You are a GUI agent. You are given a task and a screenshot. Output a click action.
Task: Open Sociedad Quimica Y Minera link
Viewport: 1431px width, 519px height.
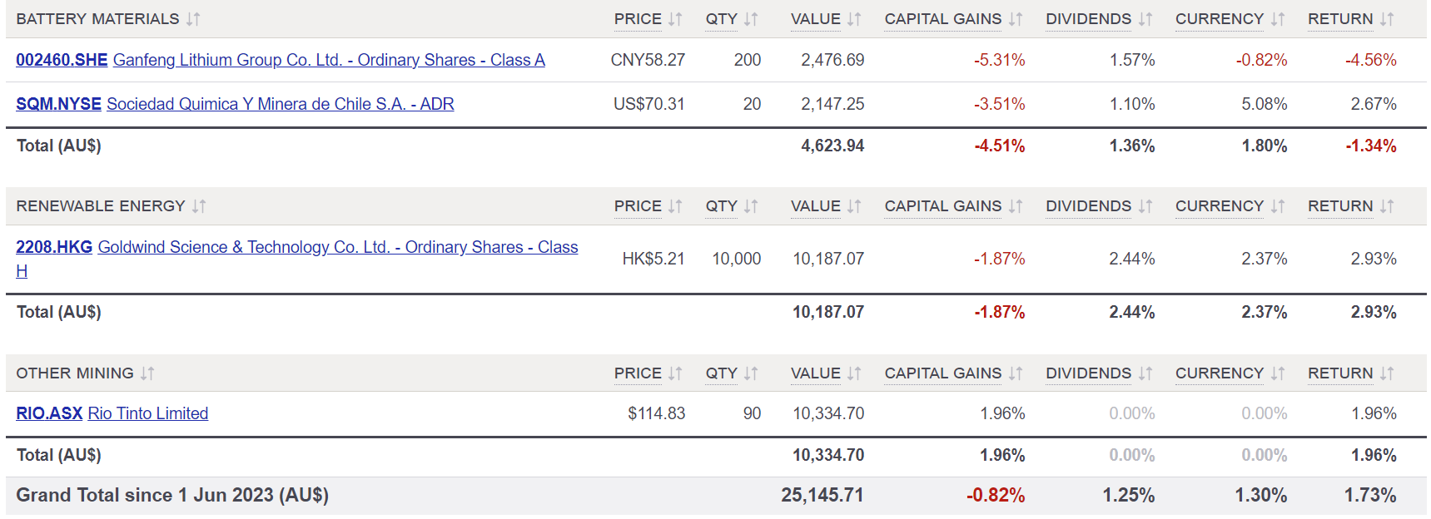[x=280, y=104]
